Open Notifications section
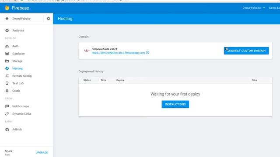Viewport: 280px width, 157px height. 21,106
